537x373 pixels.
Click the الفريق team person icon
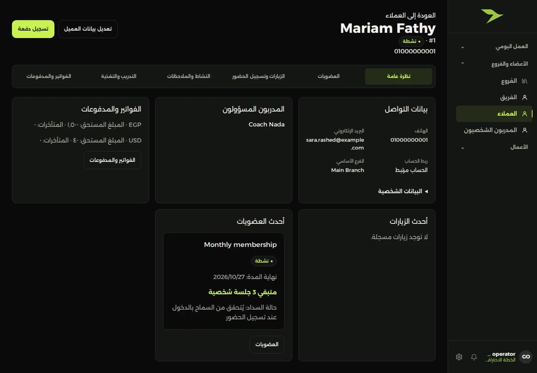(524, 97)
